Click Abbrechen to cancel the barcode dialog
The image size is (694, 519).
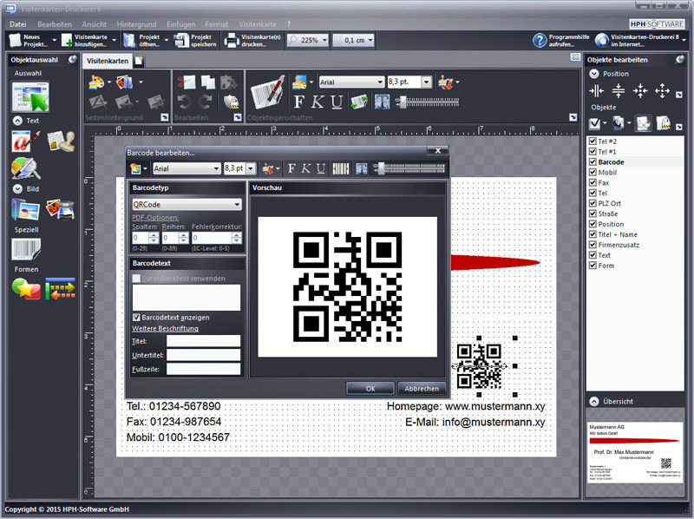(x=422, y=388)
